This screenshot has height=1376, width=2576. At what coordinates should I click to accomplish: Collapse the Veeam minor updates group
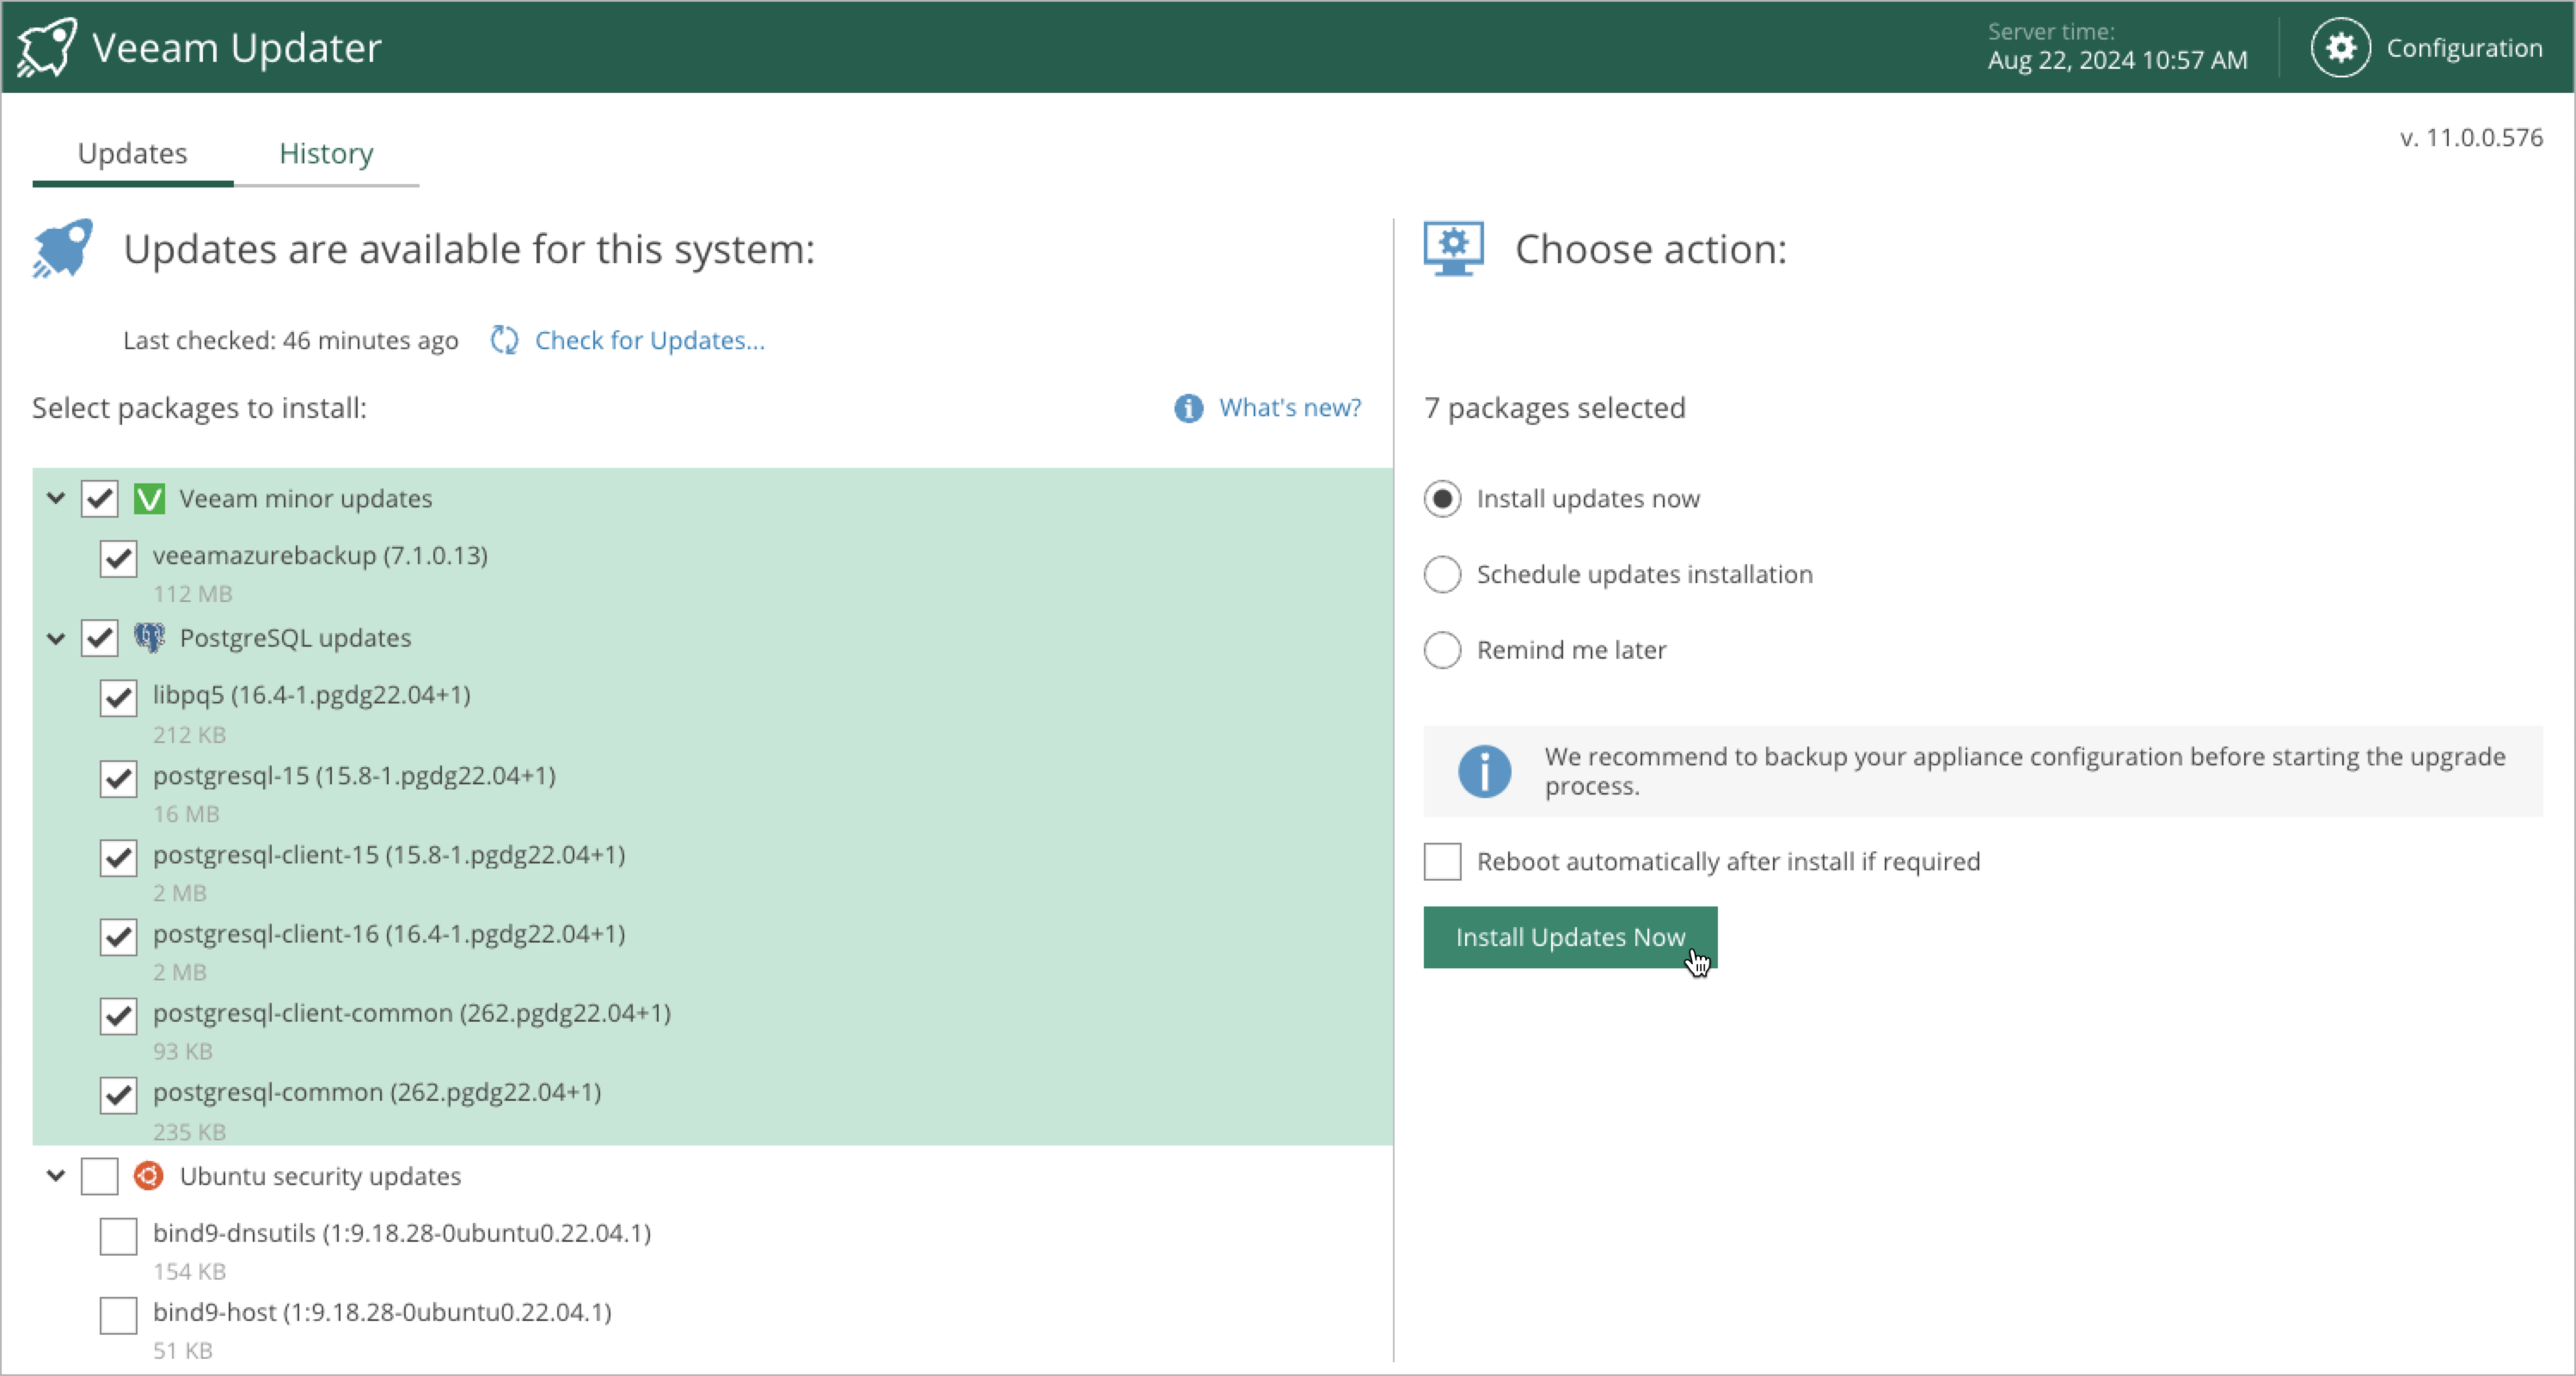[x=56, y=498]
